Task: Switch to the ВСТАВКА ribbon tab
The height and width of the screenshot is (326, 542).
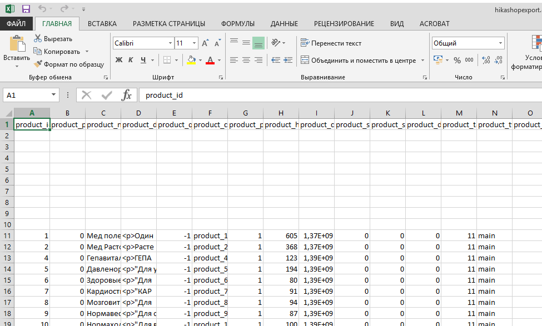Action: 102,24
